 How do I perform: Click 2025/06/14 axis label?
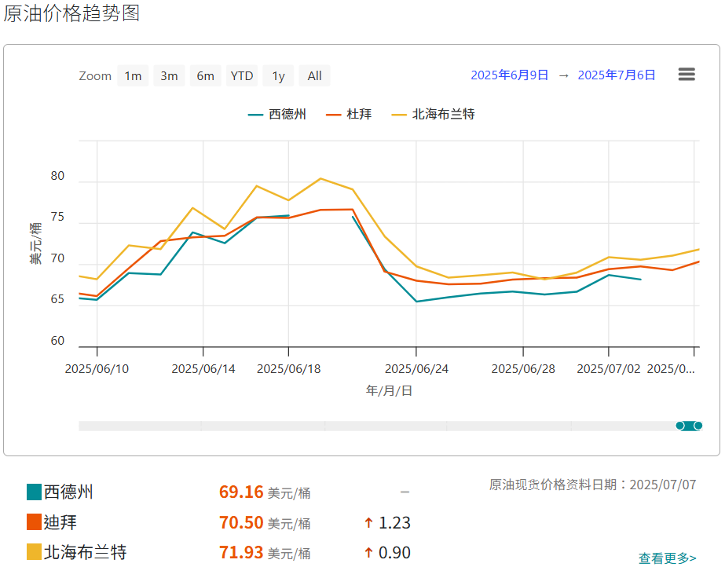(203, 369)
